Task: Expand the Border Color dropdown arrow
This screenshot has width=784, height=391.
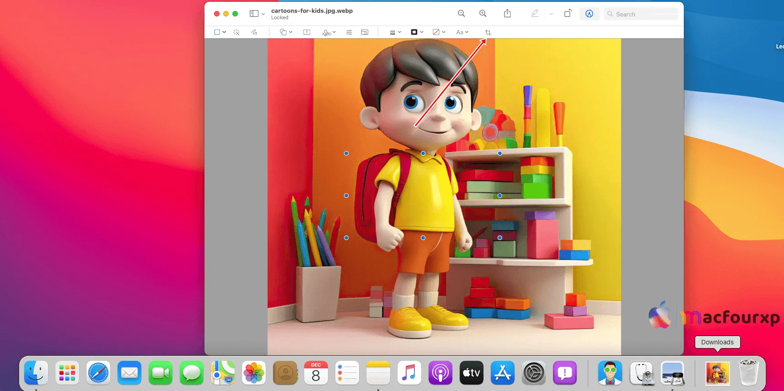Action: point(422,32)
